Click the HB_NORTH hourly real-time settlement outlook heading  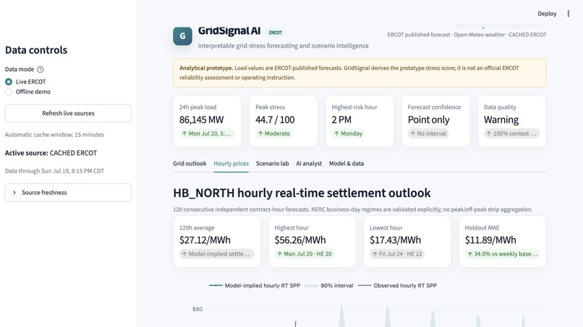pos(302,193)
